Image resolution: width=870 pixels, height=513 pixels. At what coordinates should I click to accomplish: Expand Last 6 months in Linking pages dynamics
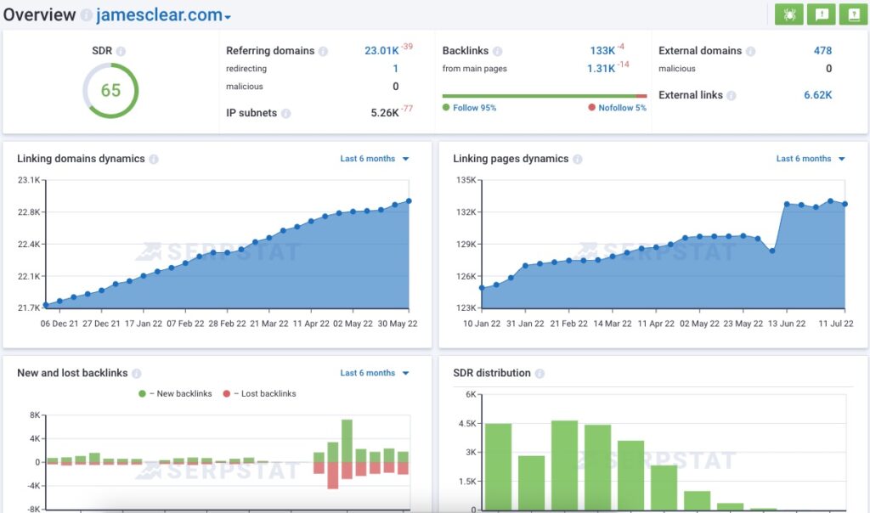(x=811, y=159)
